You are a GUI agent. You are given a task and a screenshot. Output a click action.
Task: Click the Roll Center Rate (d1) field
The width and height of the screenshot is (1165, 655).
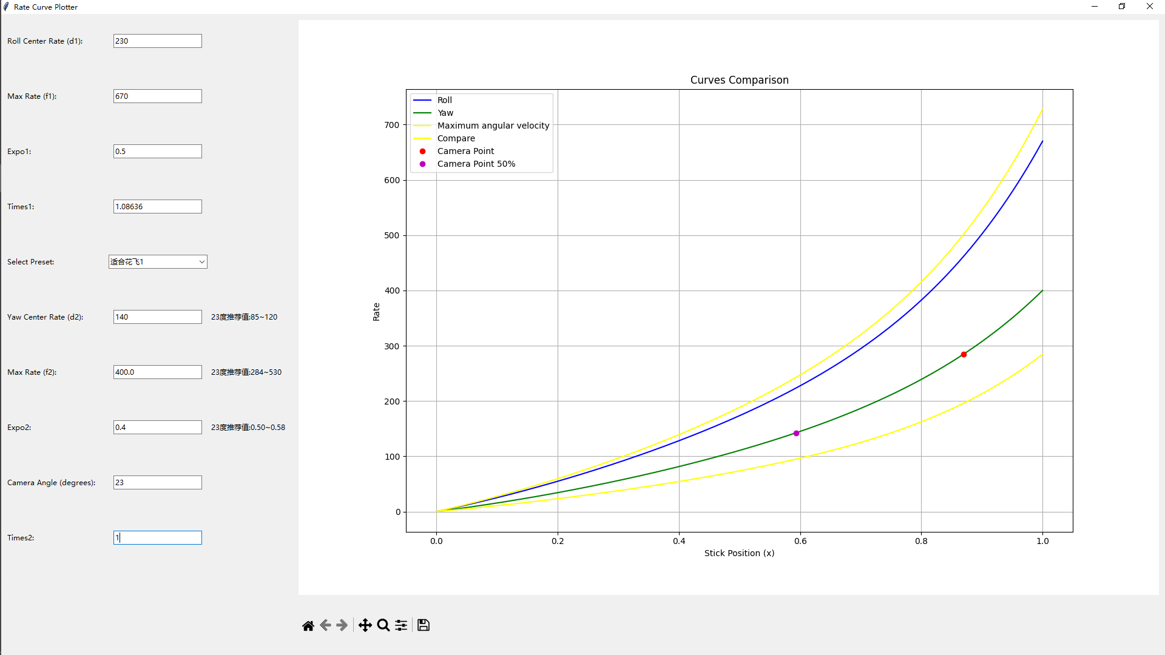pos(157,41)
